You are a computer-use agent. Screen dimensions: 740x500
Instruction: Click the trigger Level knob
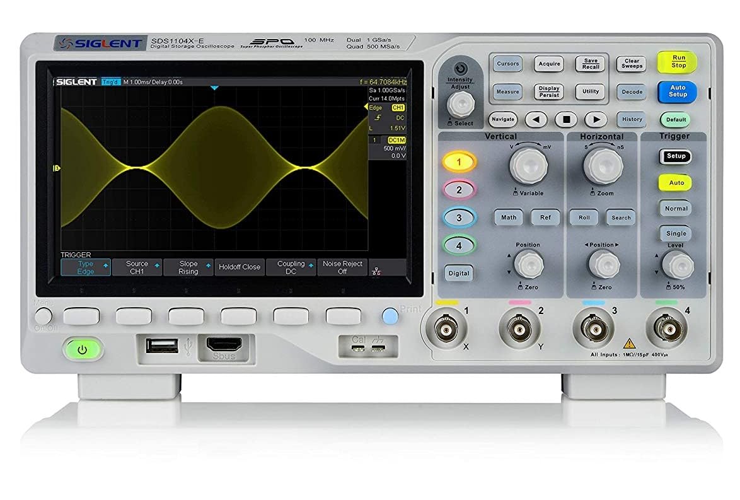point(678,265)
